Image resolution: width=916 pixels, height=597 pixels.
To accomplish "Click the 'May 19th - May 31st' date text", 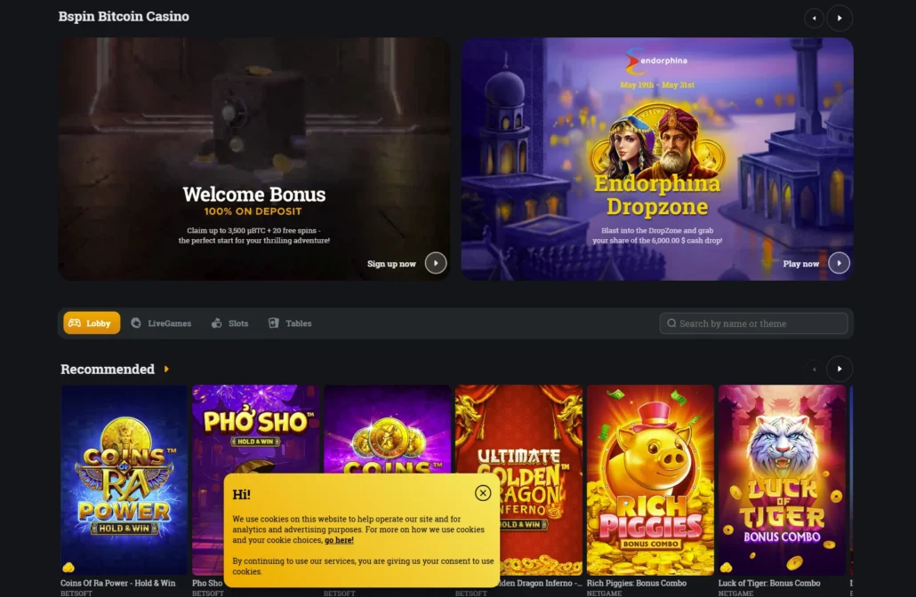I will tap(657, 84).
